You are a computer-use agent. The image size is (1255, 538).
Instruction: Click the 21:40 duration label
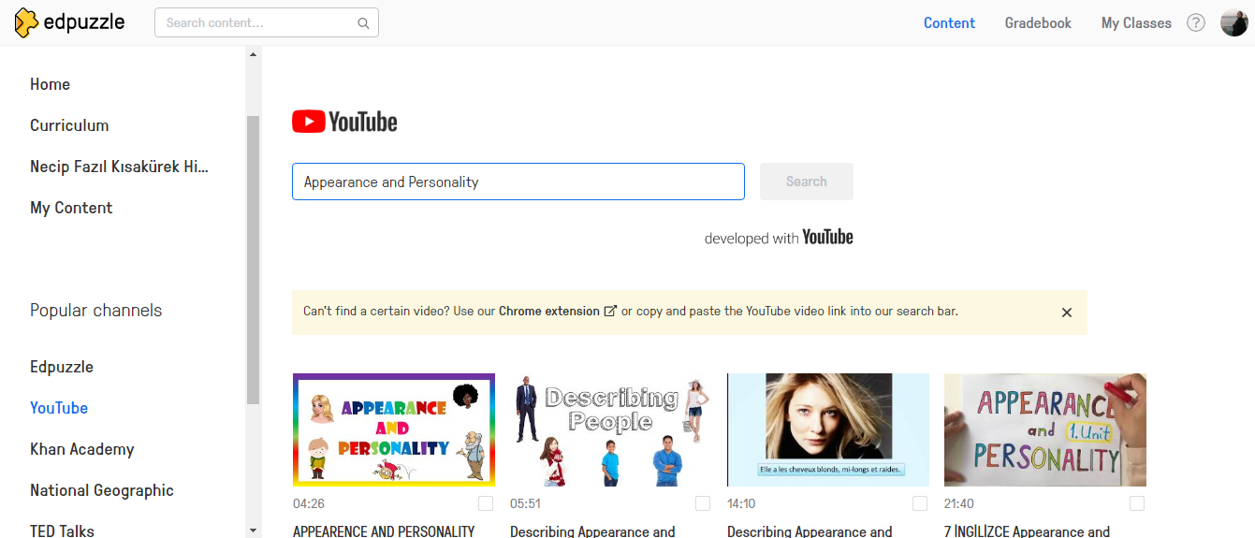tap(959, 503)
